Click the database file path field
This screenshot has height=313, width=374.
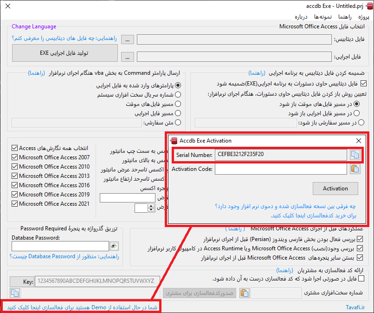point(234,39)
